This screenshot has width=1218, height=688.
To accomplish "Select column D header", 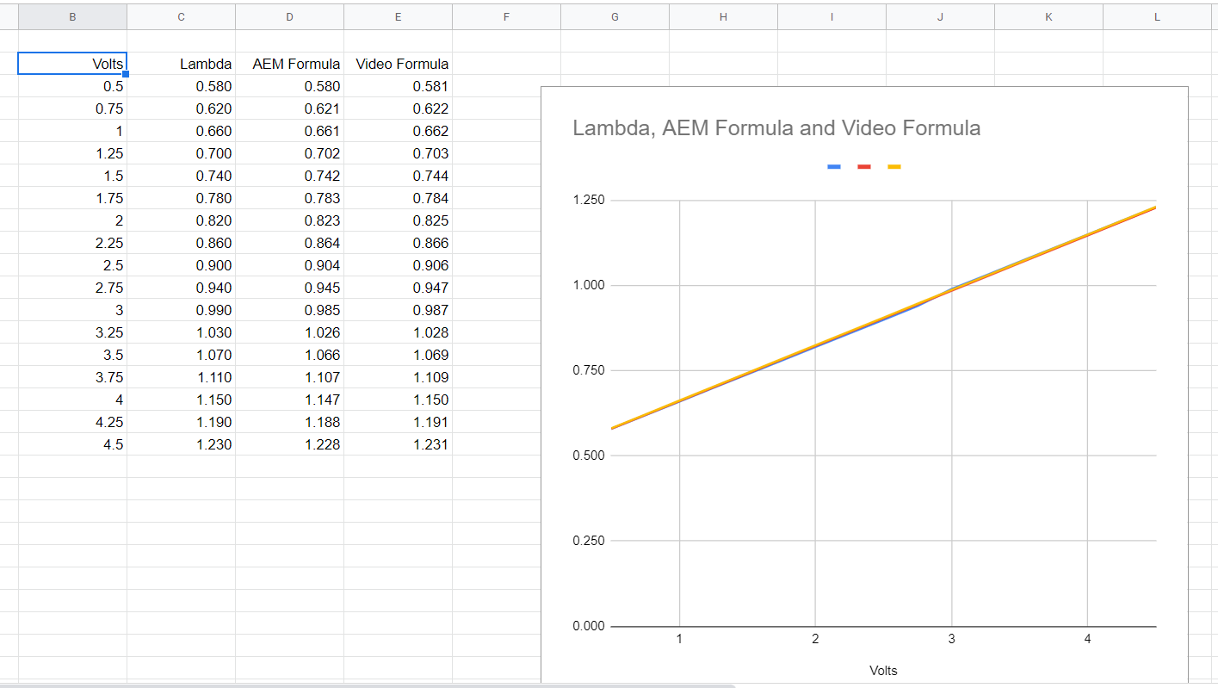I will [x=289, y=16].
